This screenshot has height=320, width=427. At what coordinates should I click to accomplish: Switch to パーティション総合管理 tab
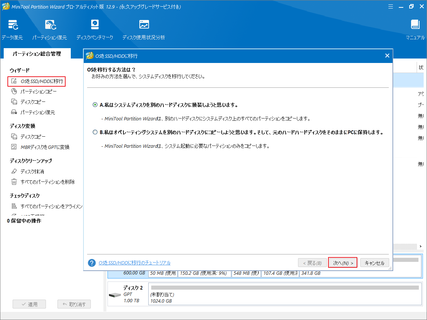click(37, 54)
